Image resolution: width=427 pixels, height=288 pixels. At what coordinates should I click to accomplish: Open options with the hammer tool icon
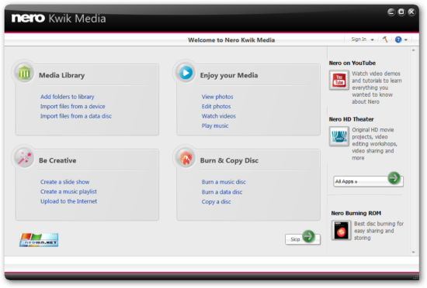[385, 39]
